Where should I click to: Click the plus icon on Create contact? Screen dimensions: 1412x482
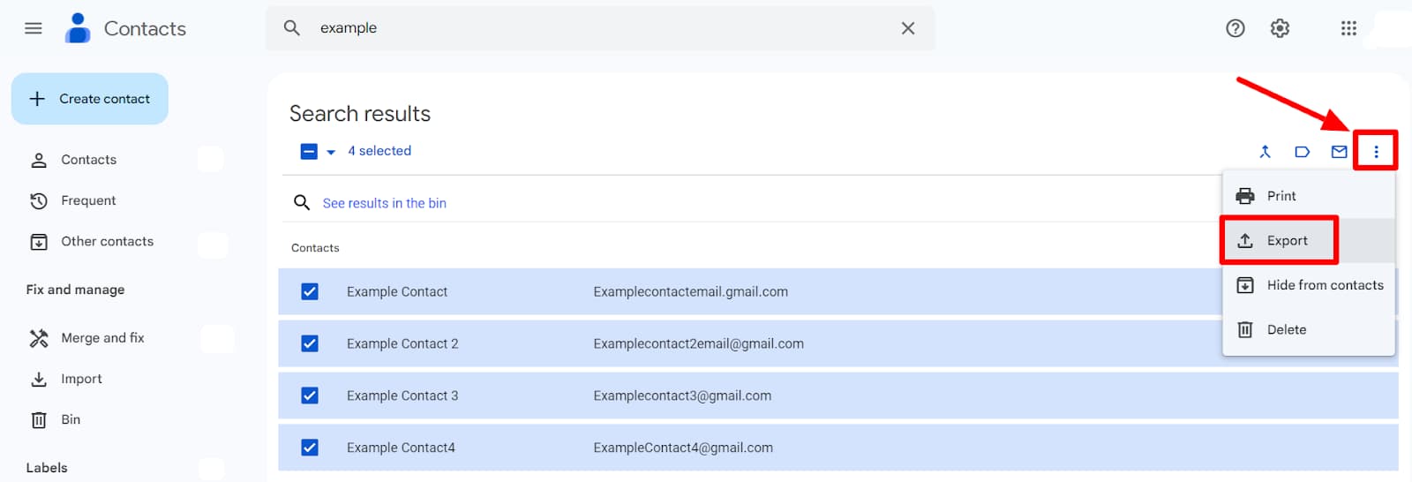point(37,99)
